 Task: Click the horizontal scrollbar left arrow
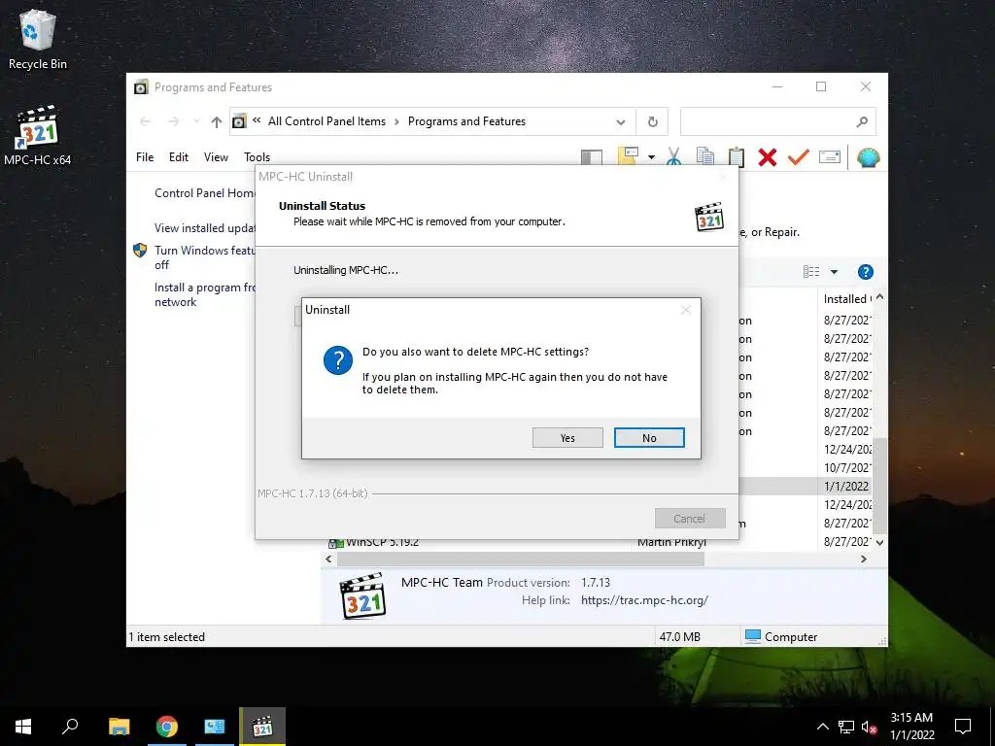click(x=328, y=559)
